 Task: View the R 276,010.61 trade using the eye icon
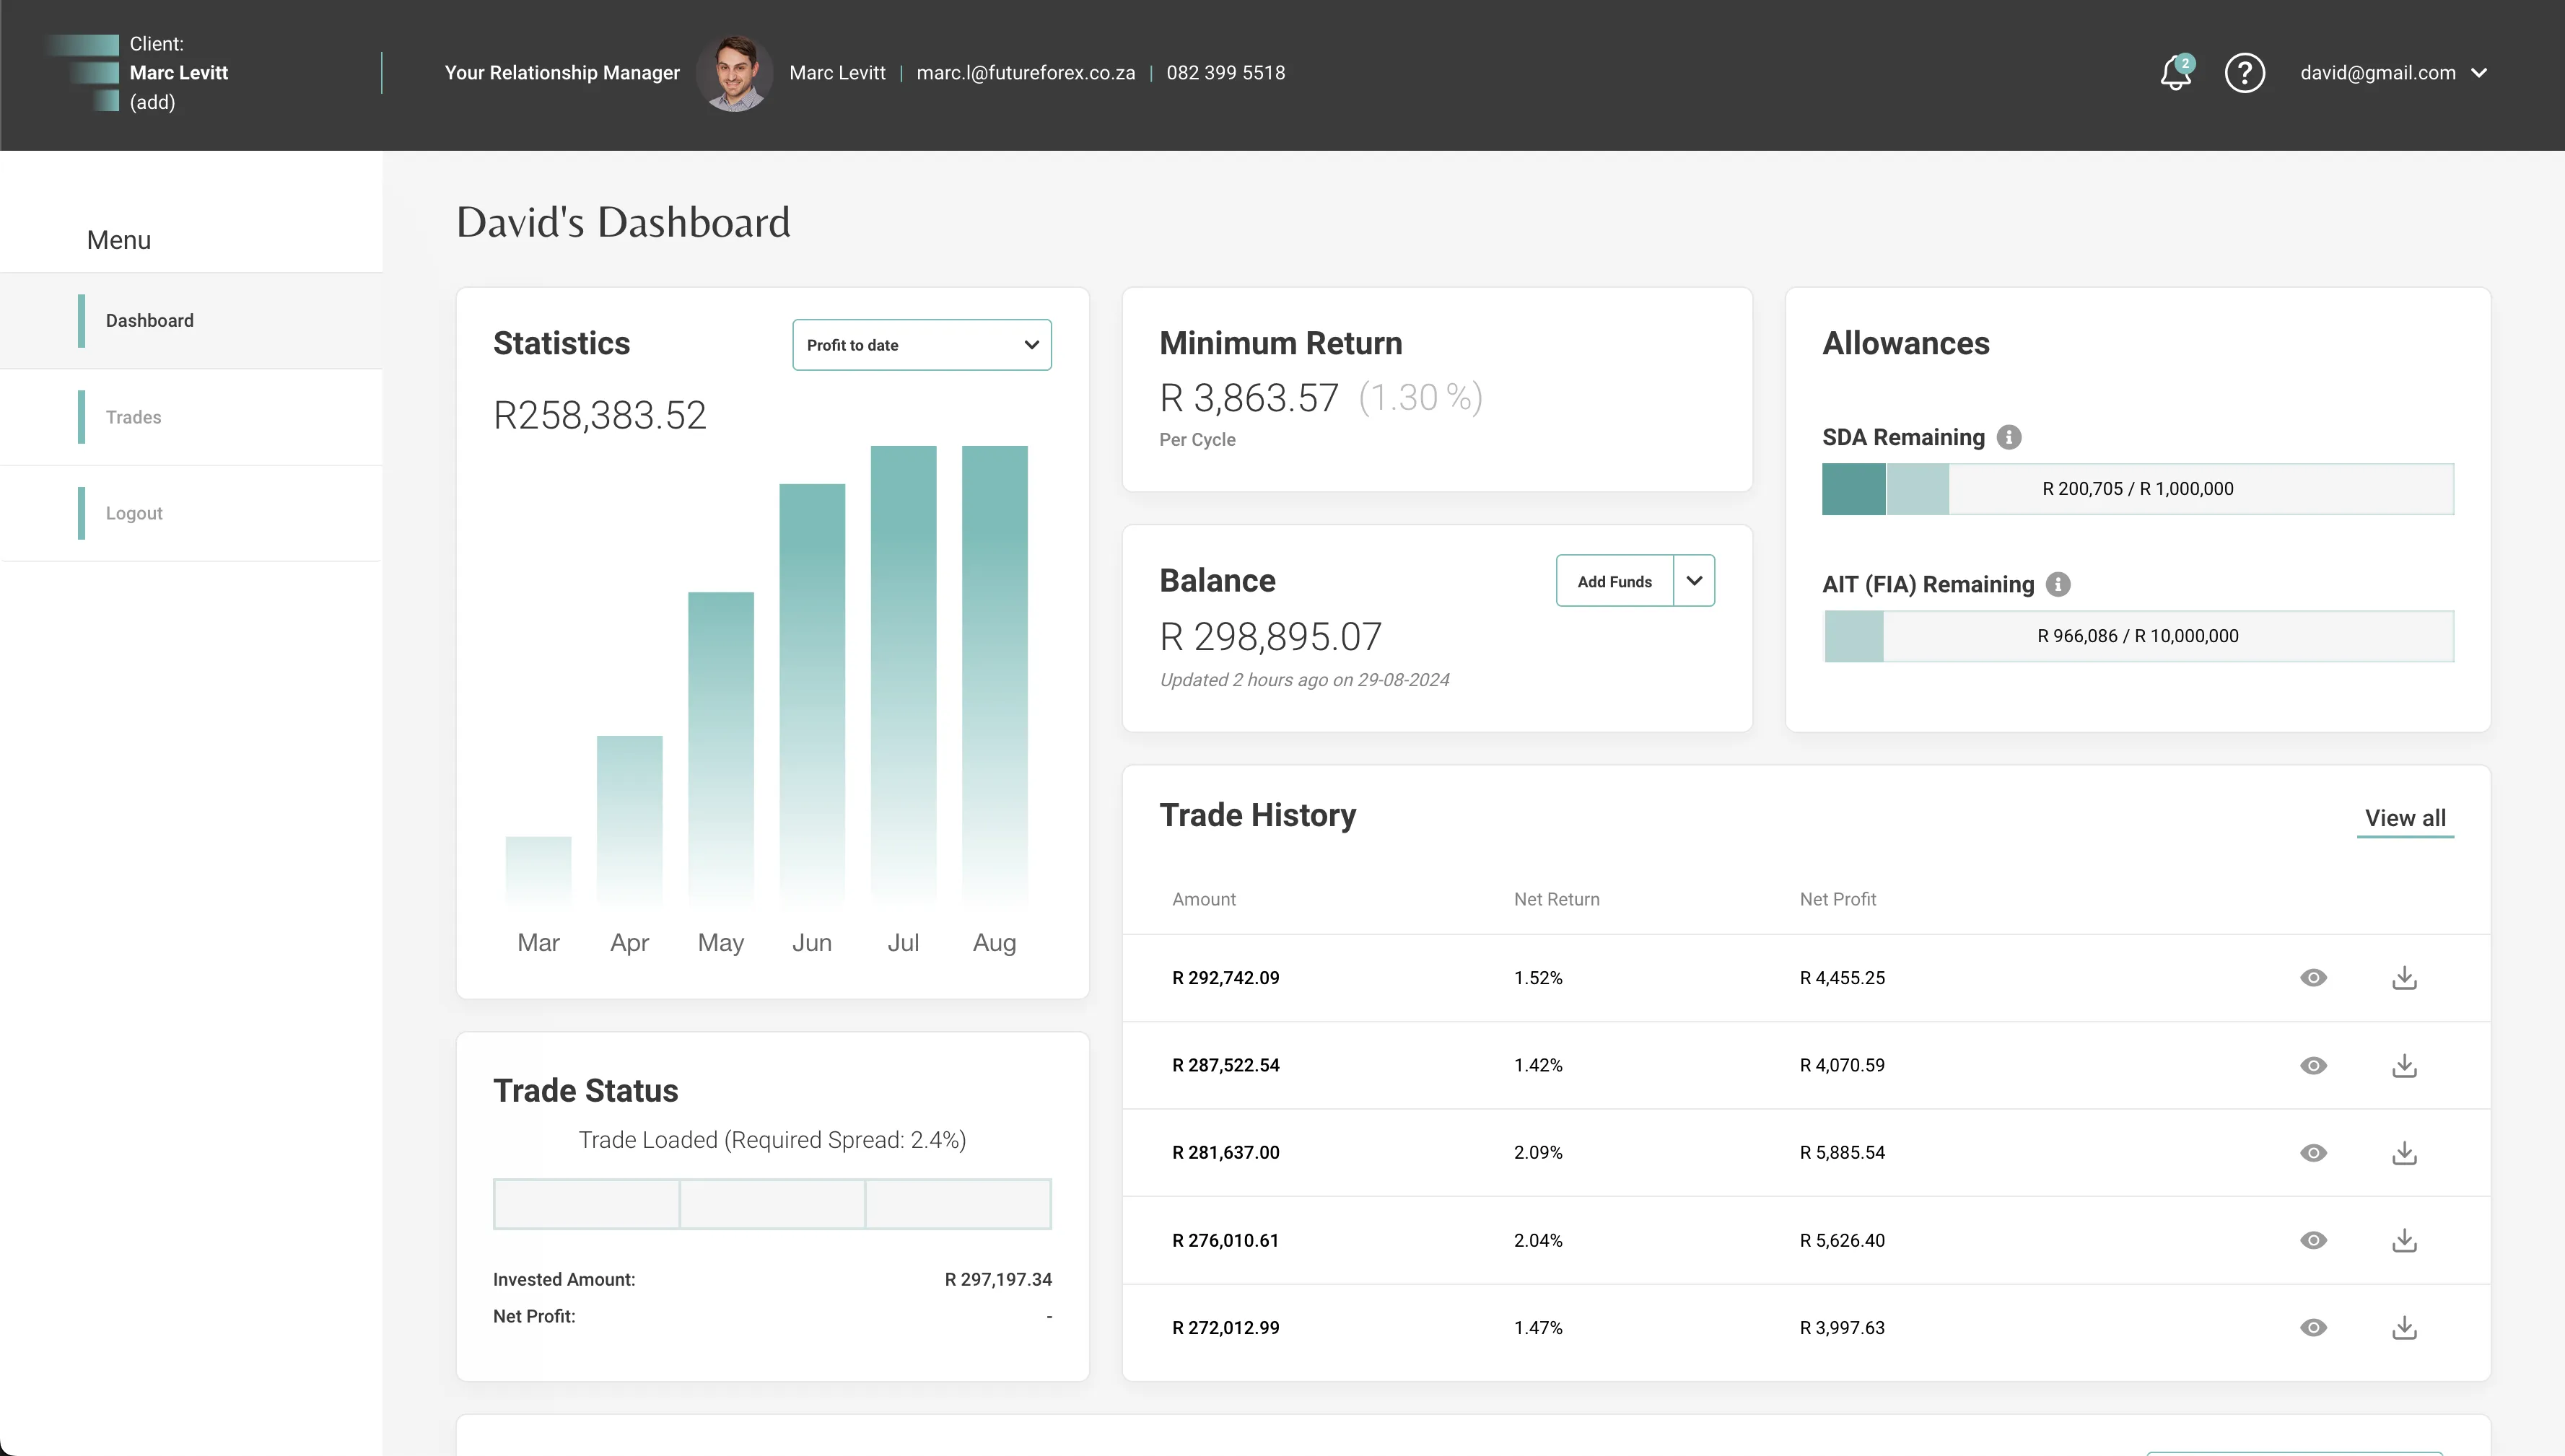2313,1240
